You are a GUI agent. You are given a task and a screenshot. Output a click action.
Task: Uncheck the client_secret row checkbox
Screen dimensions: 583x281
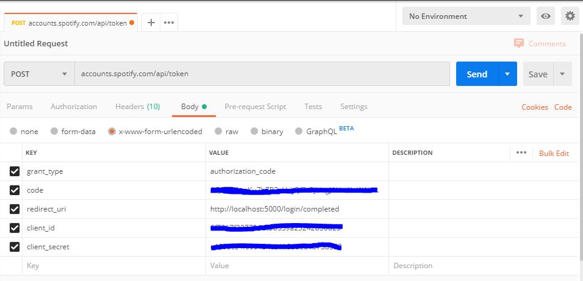point(15,247)
